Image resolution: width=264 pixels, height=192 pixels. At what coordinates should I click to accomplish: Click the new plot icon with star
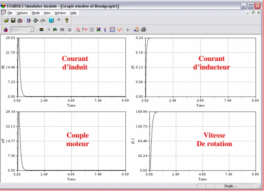(5, 30)
